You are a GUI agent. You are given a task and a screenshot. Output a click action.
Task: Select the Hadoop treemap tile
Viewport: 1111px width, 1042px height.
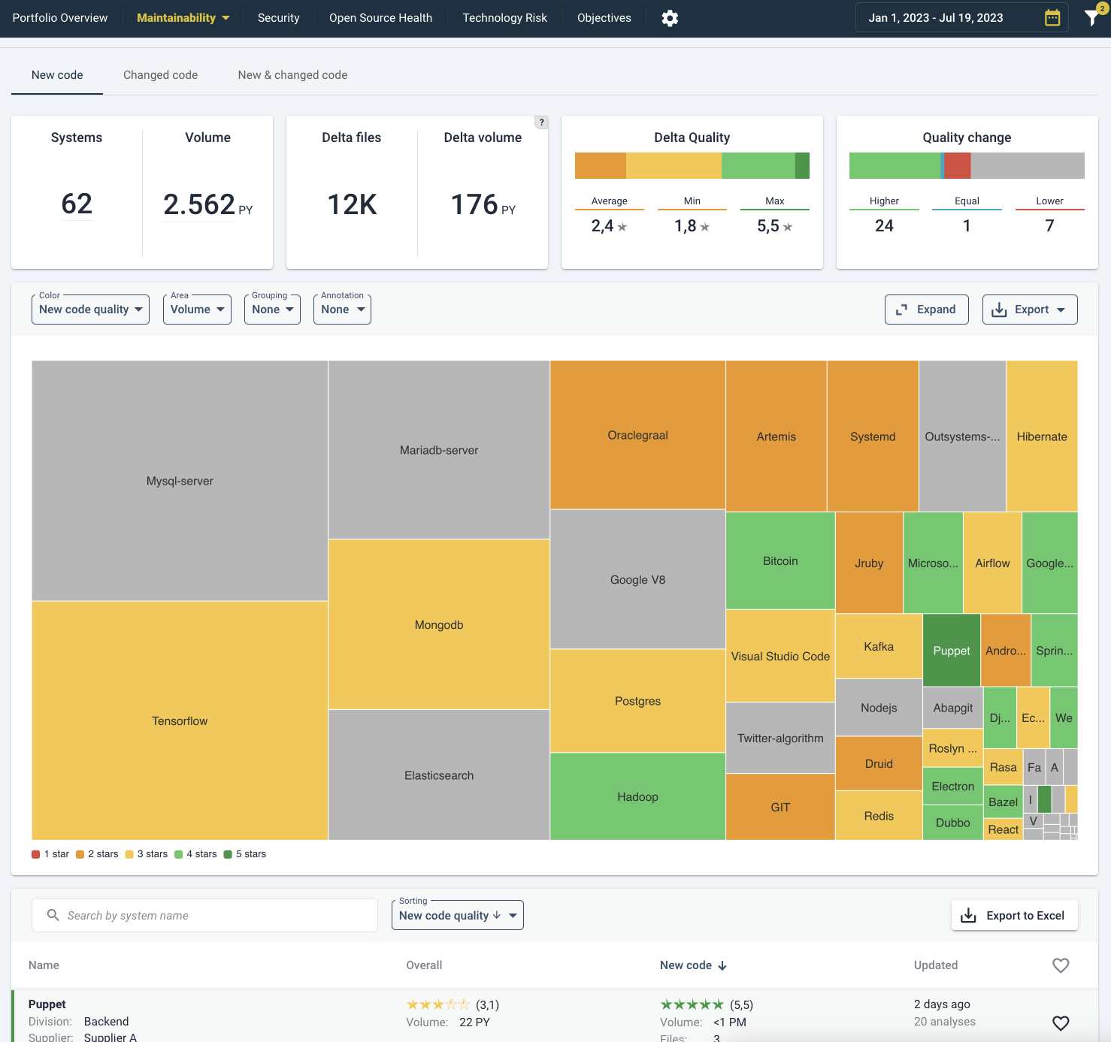[x=637, y=796]
